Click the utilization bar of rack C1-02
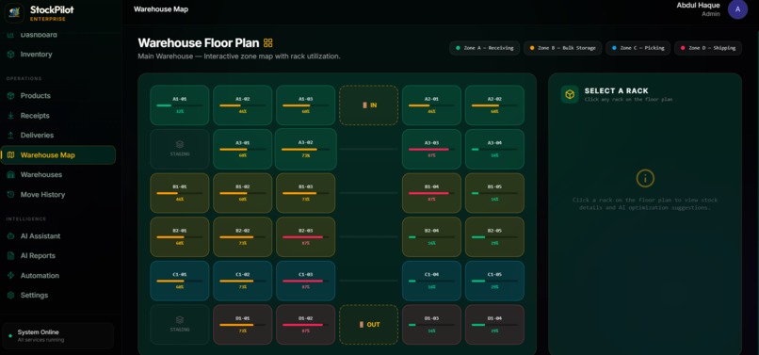 [x=243, y=281]
